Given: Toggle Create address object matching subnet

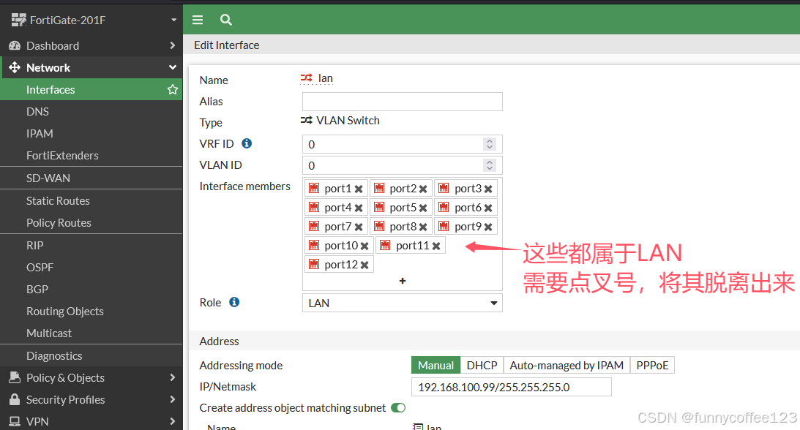Looking at the screenshot, I should (x=398, y=407).
